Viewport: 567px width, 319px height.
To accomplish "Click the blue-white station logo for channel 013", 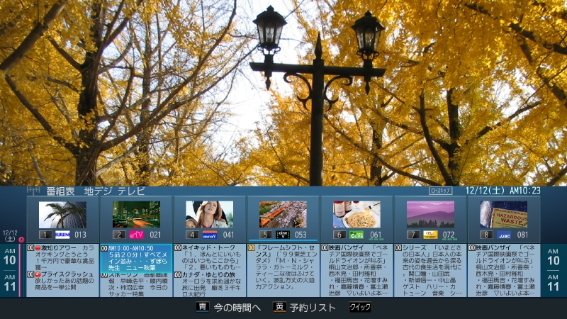I will [x=62, y=235].
